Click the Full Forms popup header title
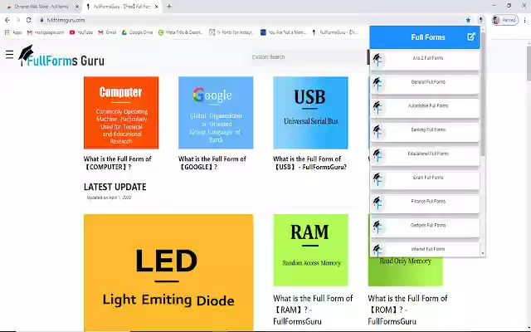531x332 pixels. click(428, 37)
